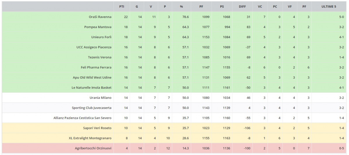Open Allianz Pazienza Cestistica San Severo
Viewport: 349px width, 155px height.
82,118
